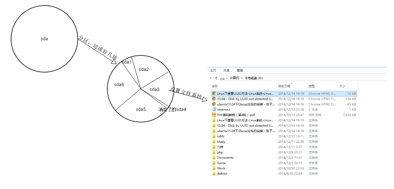Screen dimensions: 394x189
Task: Open the 查看 ribbon tab
Action: 240,71
